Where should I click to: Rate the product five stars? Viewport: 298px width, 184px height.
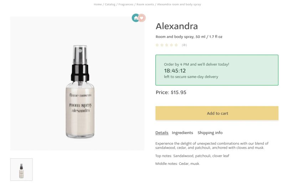[176, 45]
